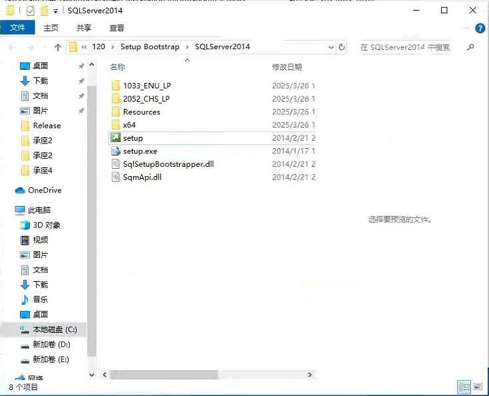Click the date cell 2014/1/17 for setup.exe
Image resolution: width=489 pixels, height=396 pixels.
click(x=293, y=151)
